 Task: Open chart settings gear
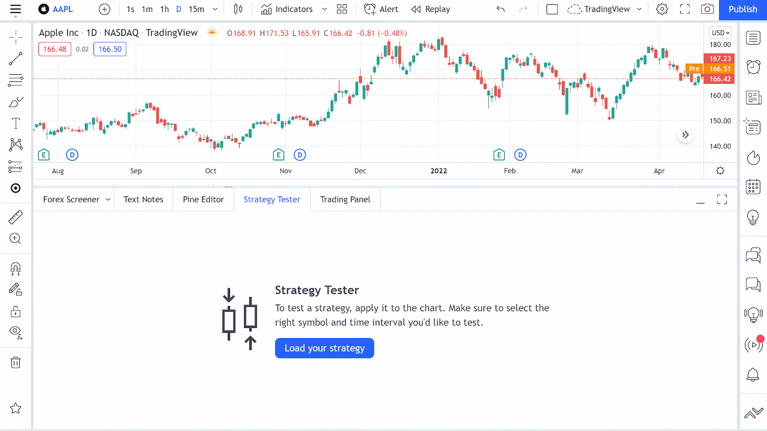[662, 9]
